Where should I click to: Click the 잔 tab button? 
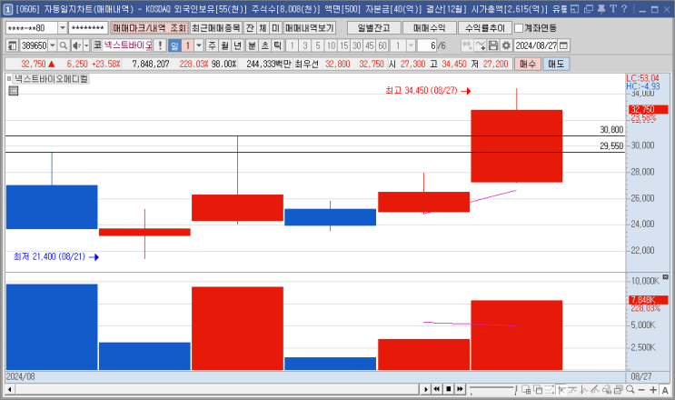tap(250, 28)
